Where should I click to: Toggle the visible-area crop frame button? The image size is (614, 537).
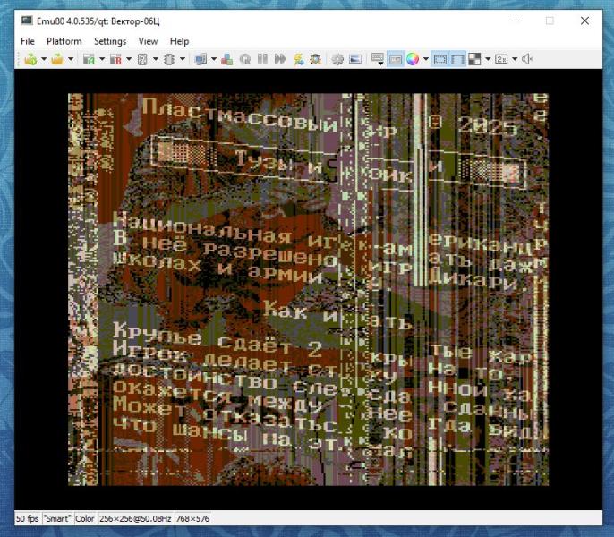click(440, 59)
